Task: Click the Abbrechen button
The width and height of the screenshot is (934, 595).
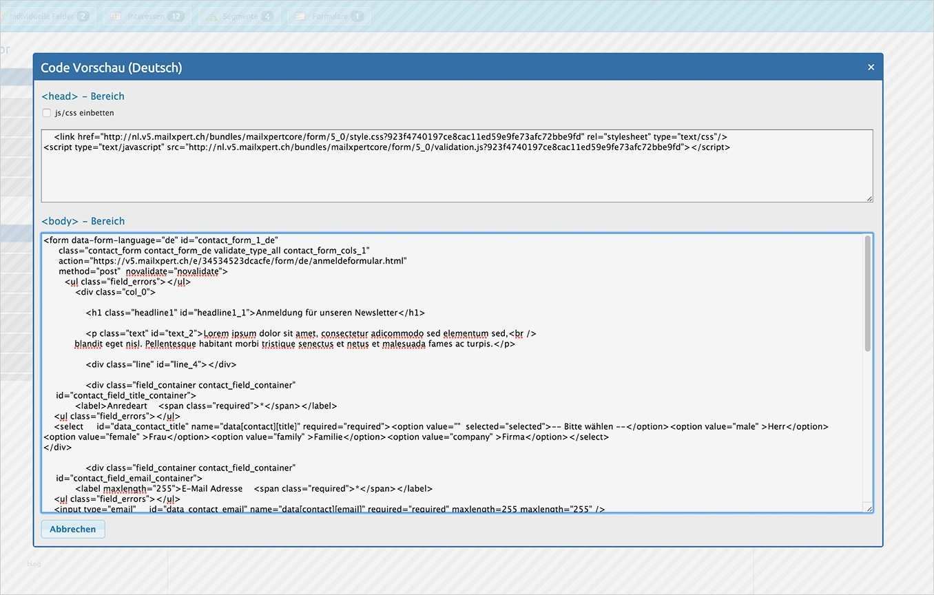Action: (x=72, y=529)
